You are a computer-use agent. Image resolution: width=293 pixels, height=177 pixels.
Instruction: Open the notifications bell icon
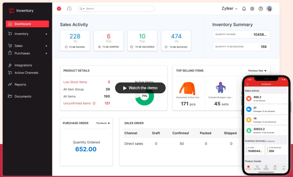coord(244,9)
